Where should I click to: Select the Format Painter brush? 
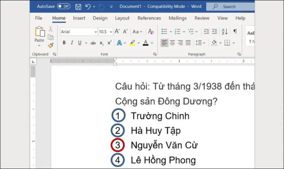[51, 45]
